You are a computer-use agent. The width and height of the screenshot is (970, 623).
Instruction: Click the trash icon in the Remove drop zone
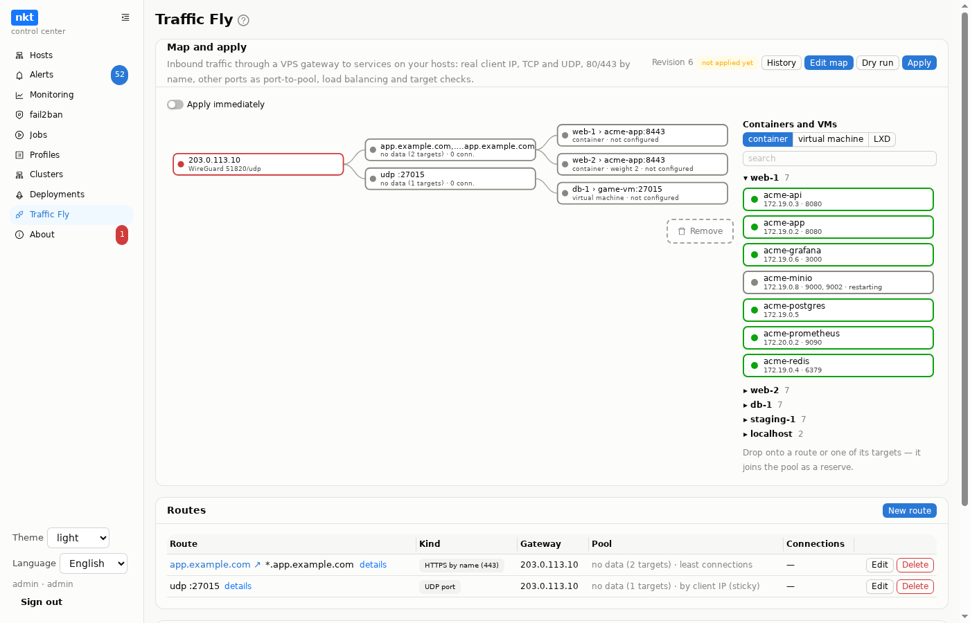682,231
